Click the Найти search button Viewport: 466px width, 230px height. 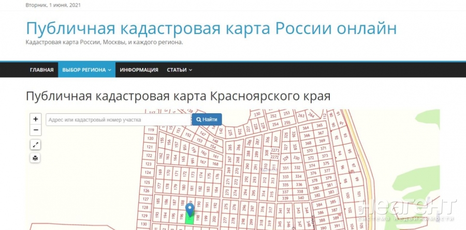[x=207, y=119]
